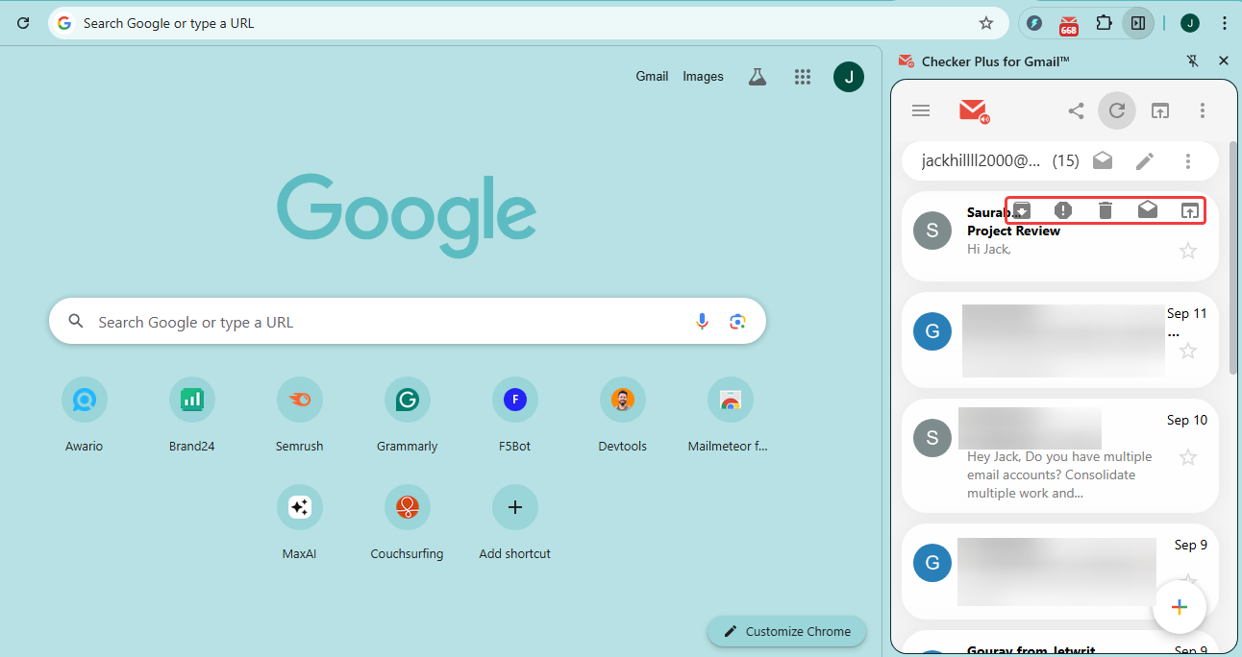Open the Google apps grid
The width and height of the screenshot is (1242, 657).
coord(803,77)
